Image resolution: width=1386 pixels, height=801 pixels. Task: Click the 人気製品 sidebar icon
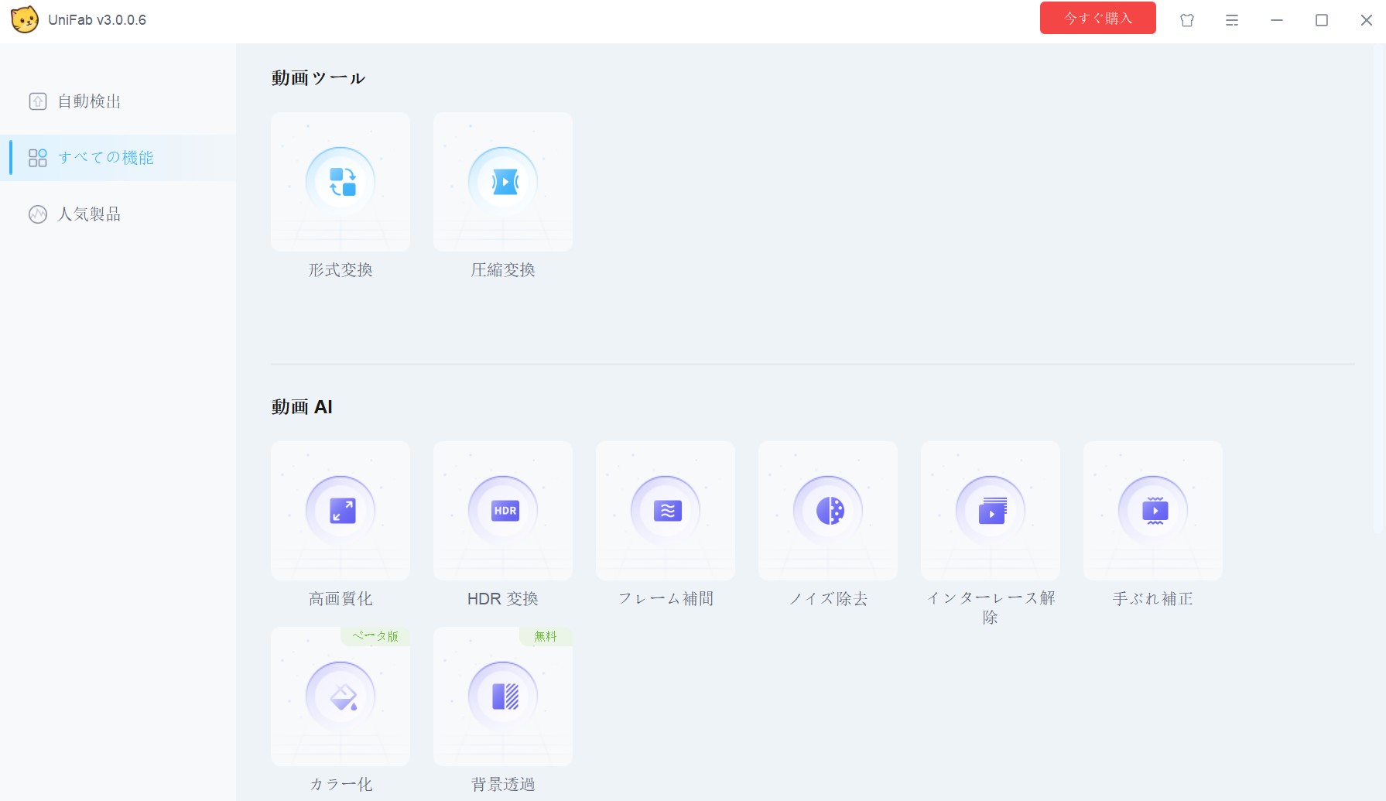(x=38, y=214)
